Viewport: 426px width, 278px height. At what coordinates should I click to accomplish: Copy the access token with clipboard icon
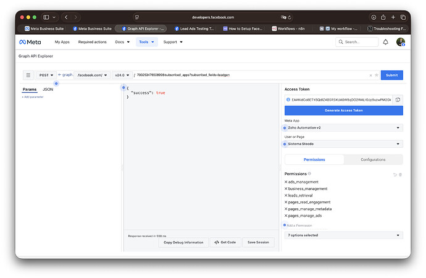[398, 99]
